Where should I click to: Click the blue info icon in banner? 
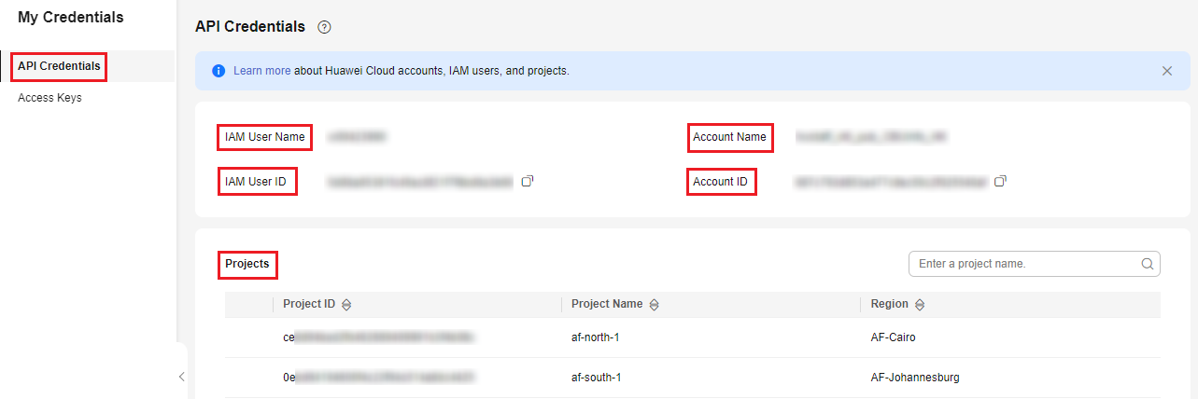click(218, 71)
